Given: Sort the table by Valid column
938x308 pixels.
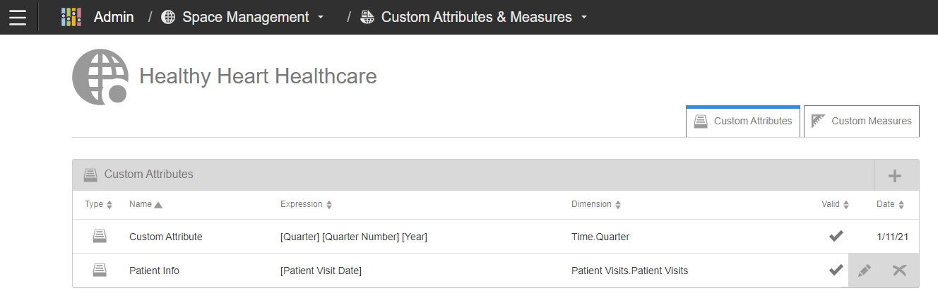Looking at the screenshot, I should (x=835, y=204).
